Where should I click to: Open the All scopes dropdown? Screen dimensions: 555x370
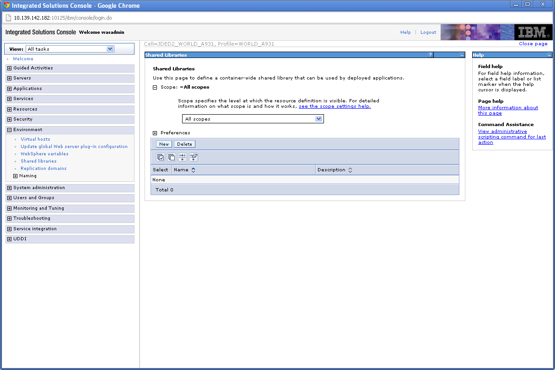coord(253,119)
